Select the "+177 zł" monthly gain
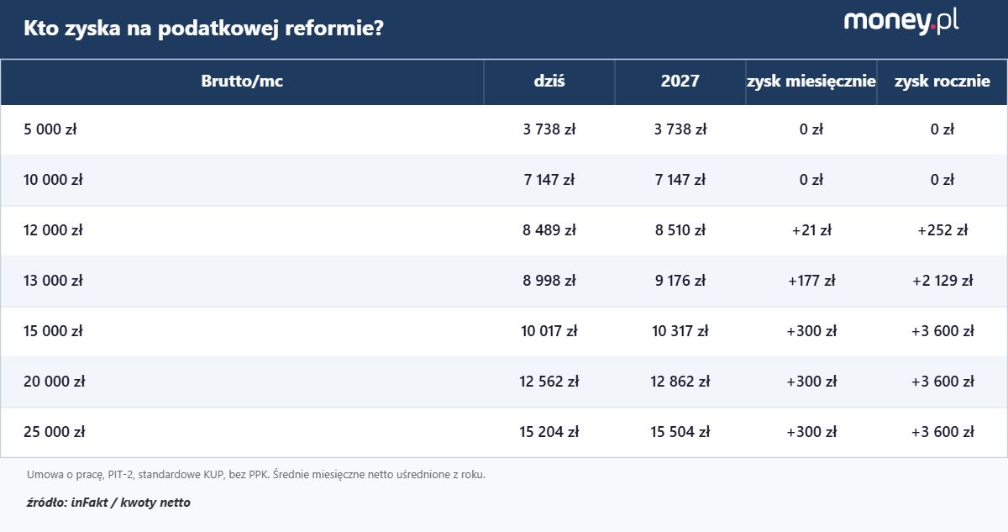Screen dimensions: 1008x532 click(811, 281)
